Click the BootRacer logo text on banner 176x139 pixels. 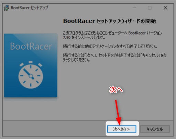point(31,46)
